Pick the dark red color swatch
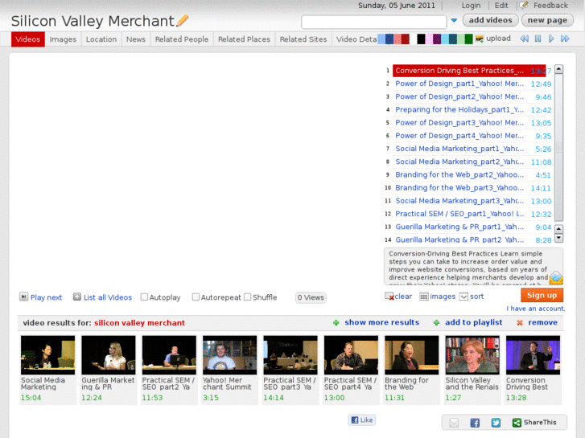Screen dimensions: 585x438 coord(406,39)
